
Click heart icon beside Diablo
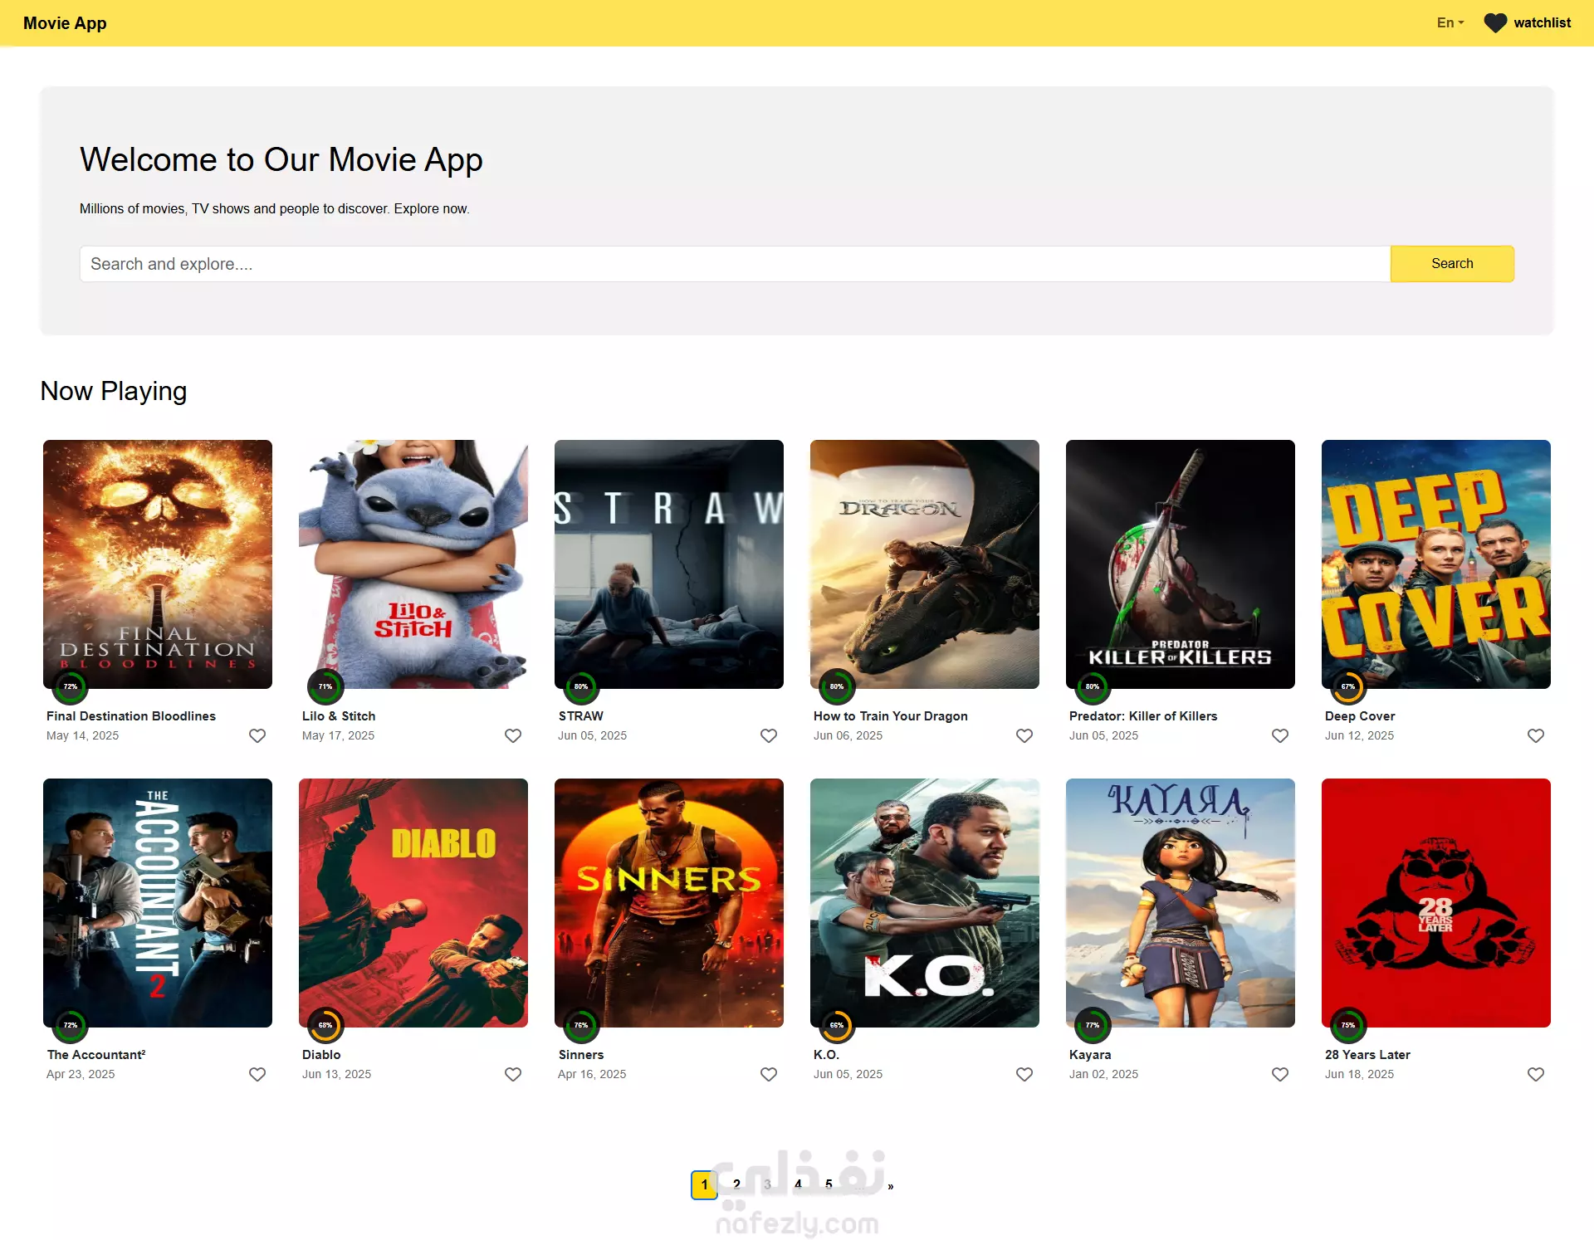[513, 1074]
